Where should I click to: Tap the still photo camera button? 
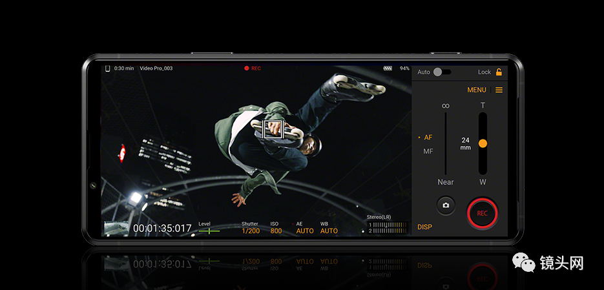pyautogui.click(x=446, y=205)
